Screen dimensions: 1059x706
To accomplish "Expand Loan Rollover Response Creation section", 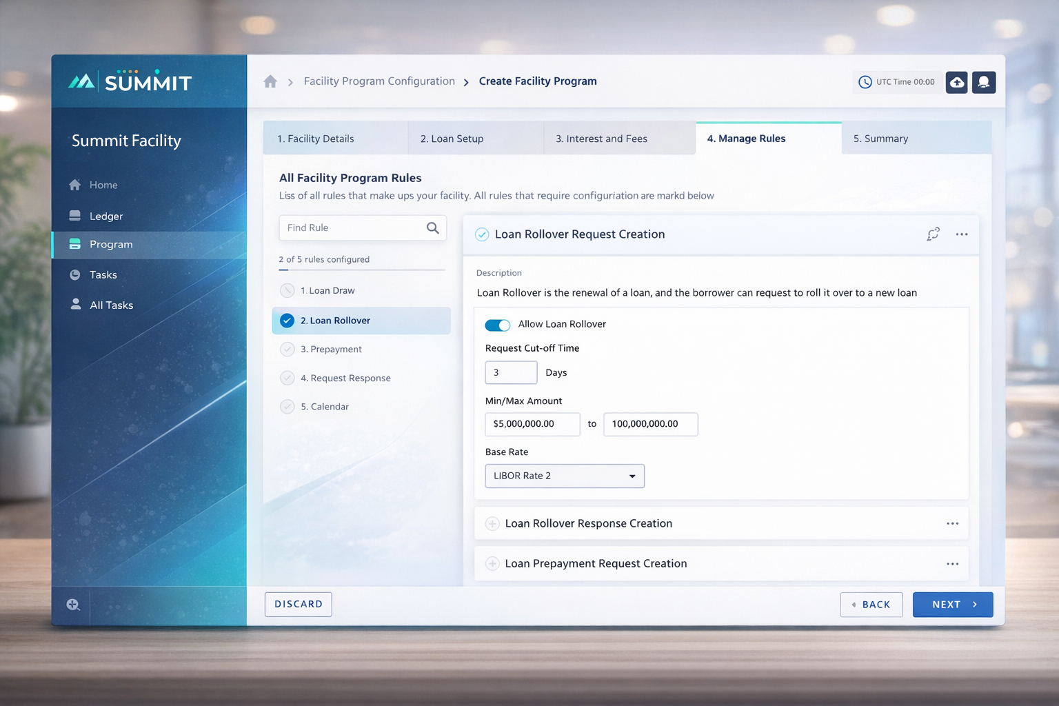I will (492, 524).
